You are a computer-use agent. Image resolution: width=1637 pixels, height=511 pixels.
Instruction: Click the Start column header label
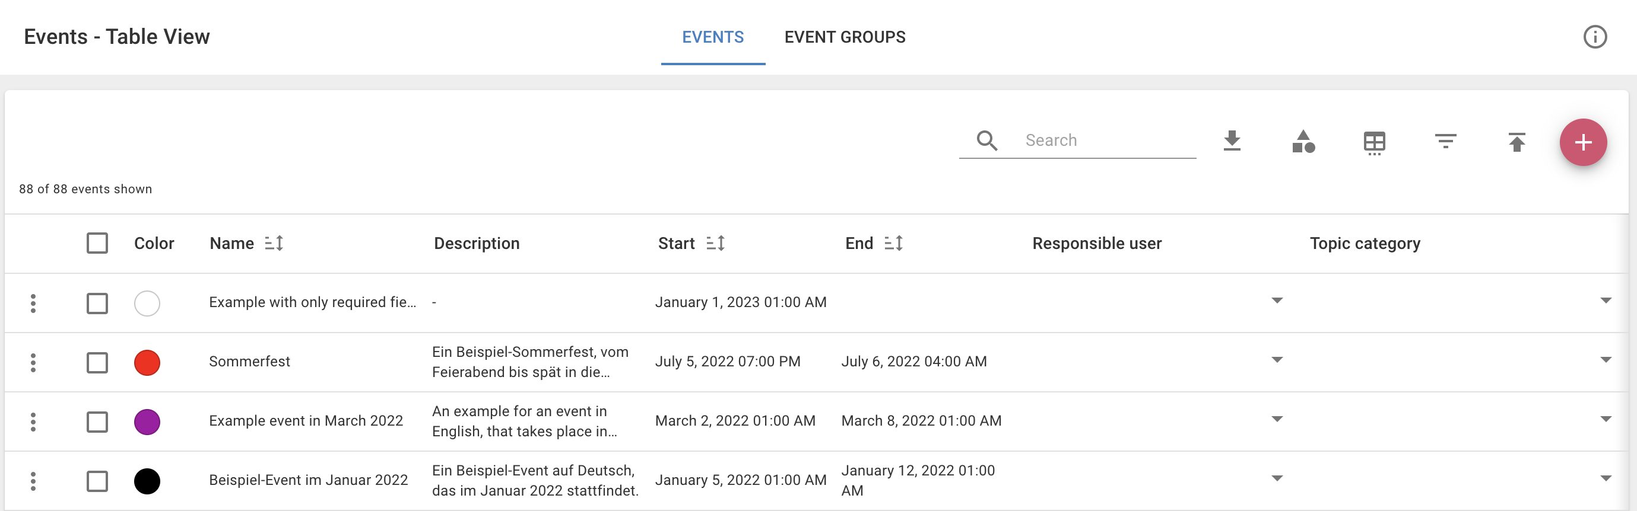(x=676, y=243)
